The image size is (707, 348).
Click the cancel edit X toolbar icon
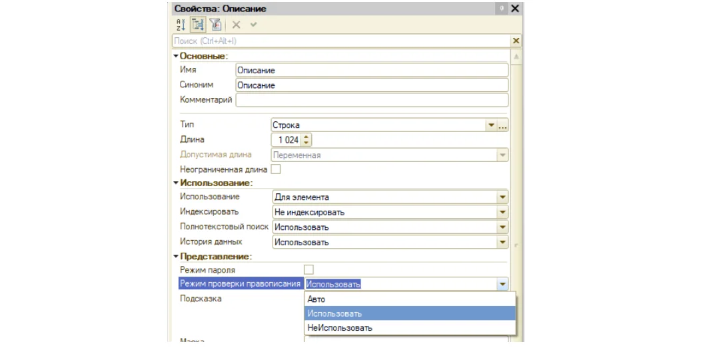point(237,25)
